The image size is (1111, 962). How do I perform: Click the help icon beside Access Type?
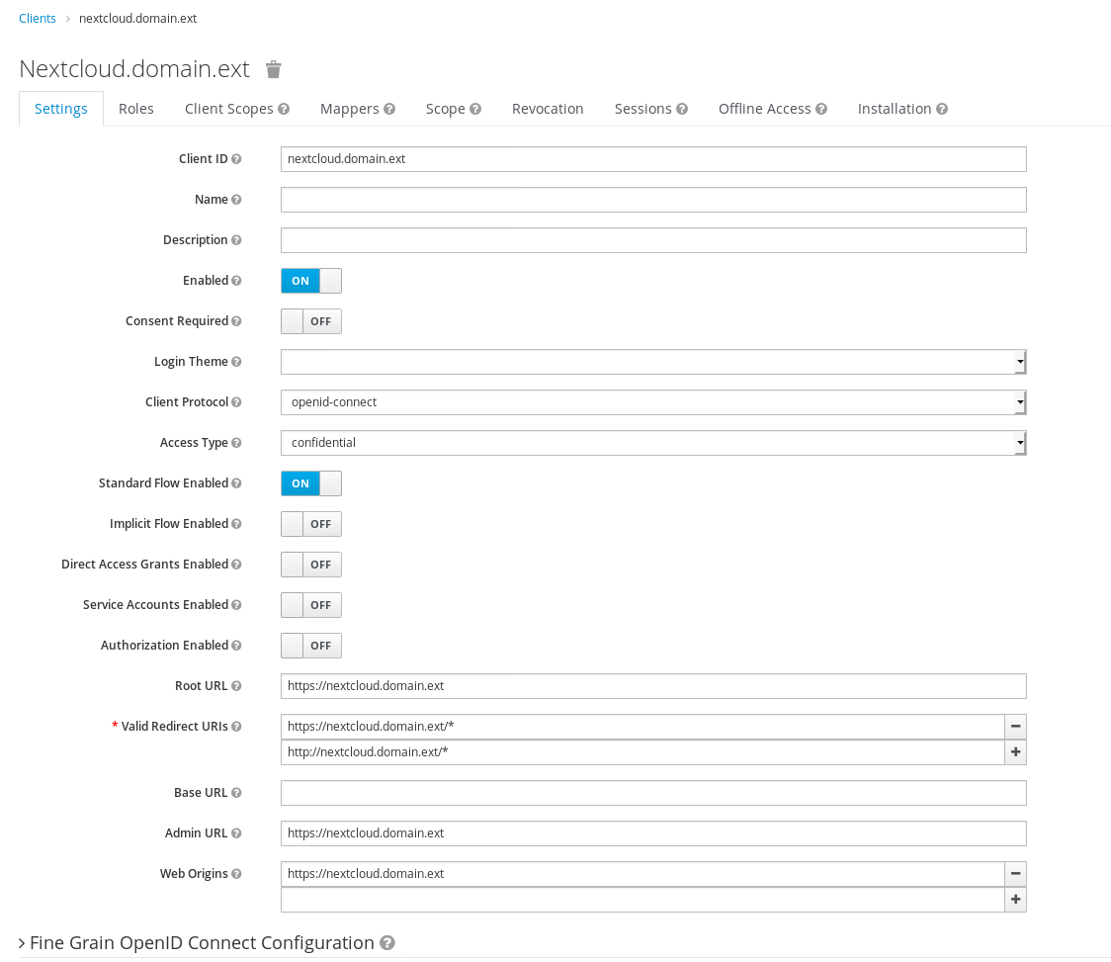point(236,443)
